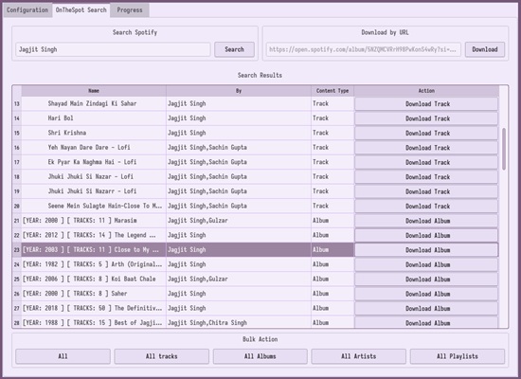Click the All Albums bulk button
This screenshot has width=521, height=379.
click(260, 356)
